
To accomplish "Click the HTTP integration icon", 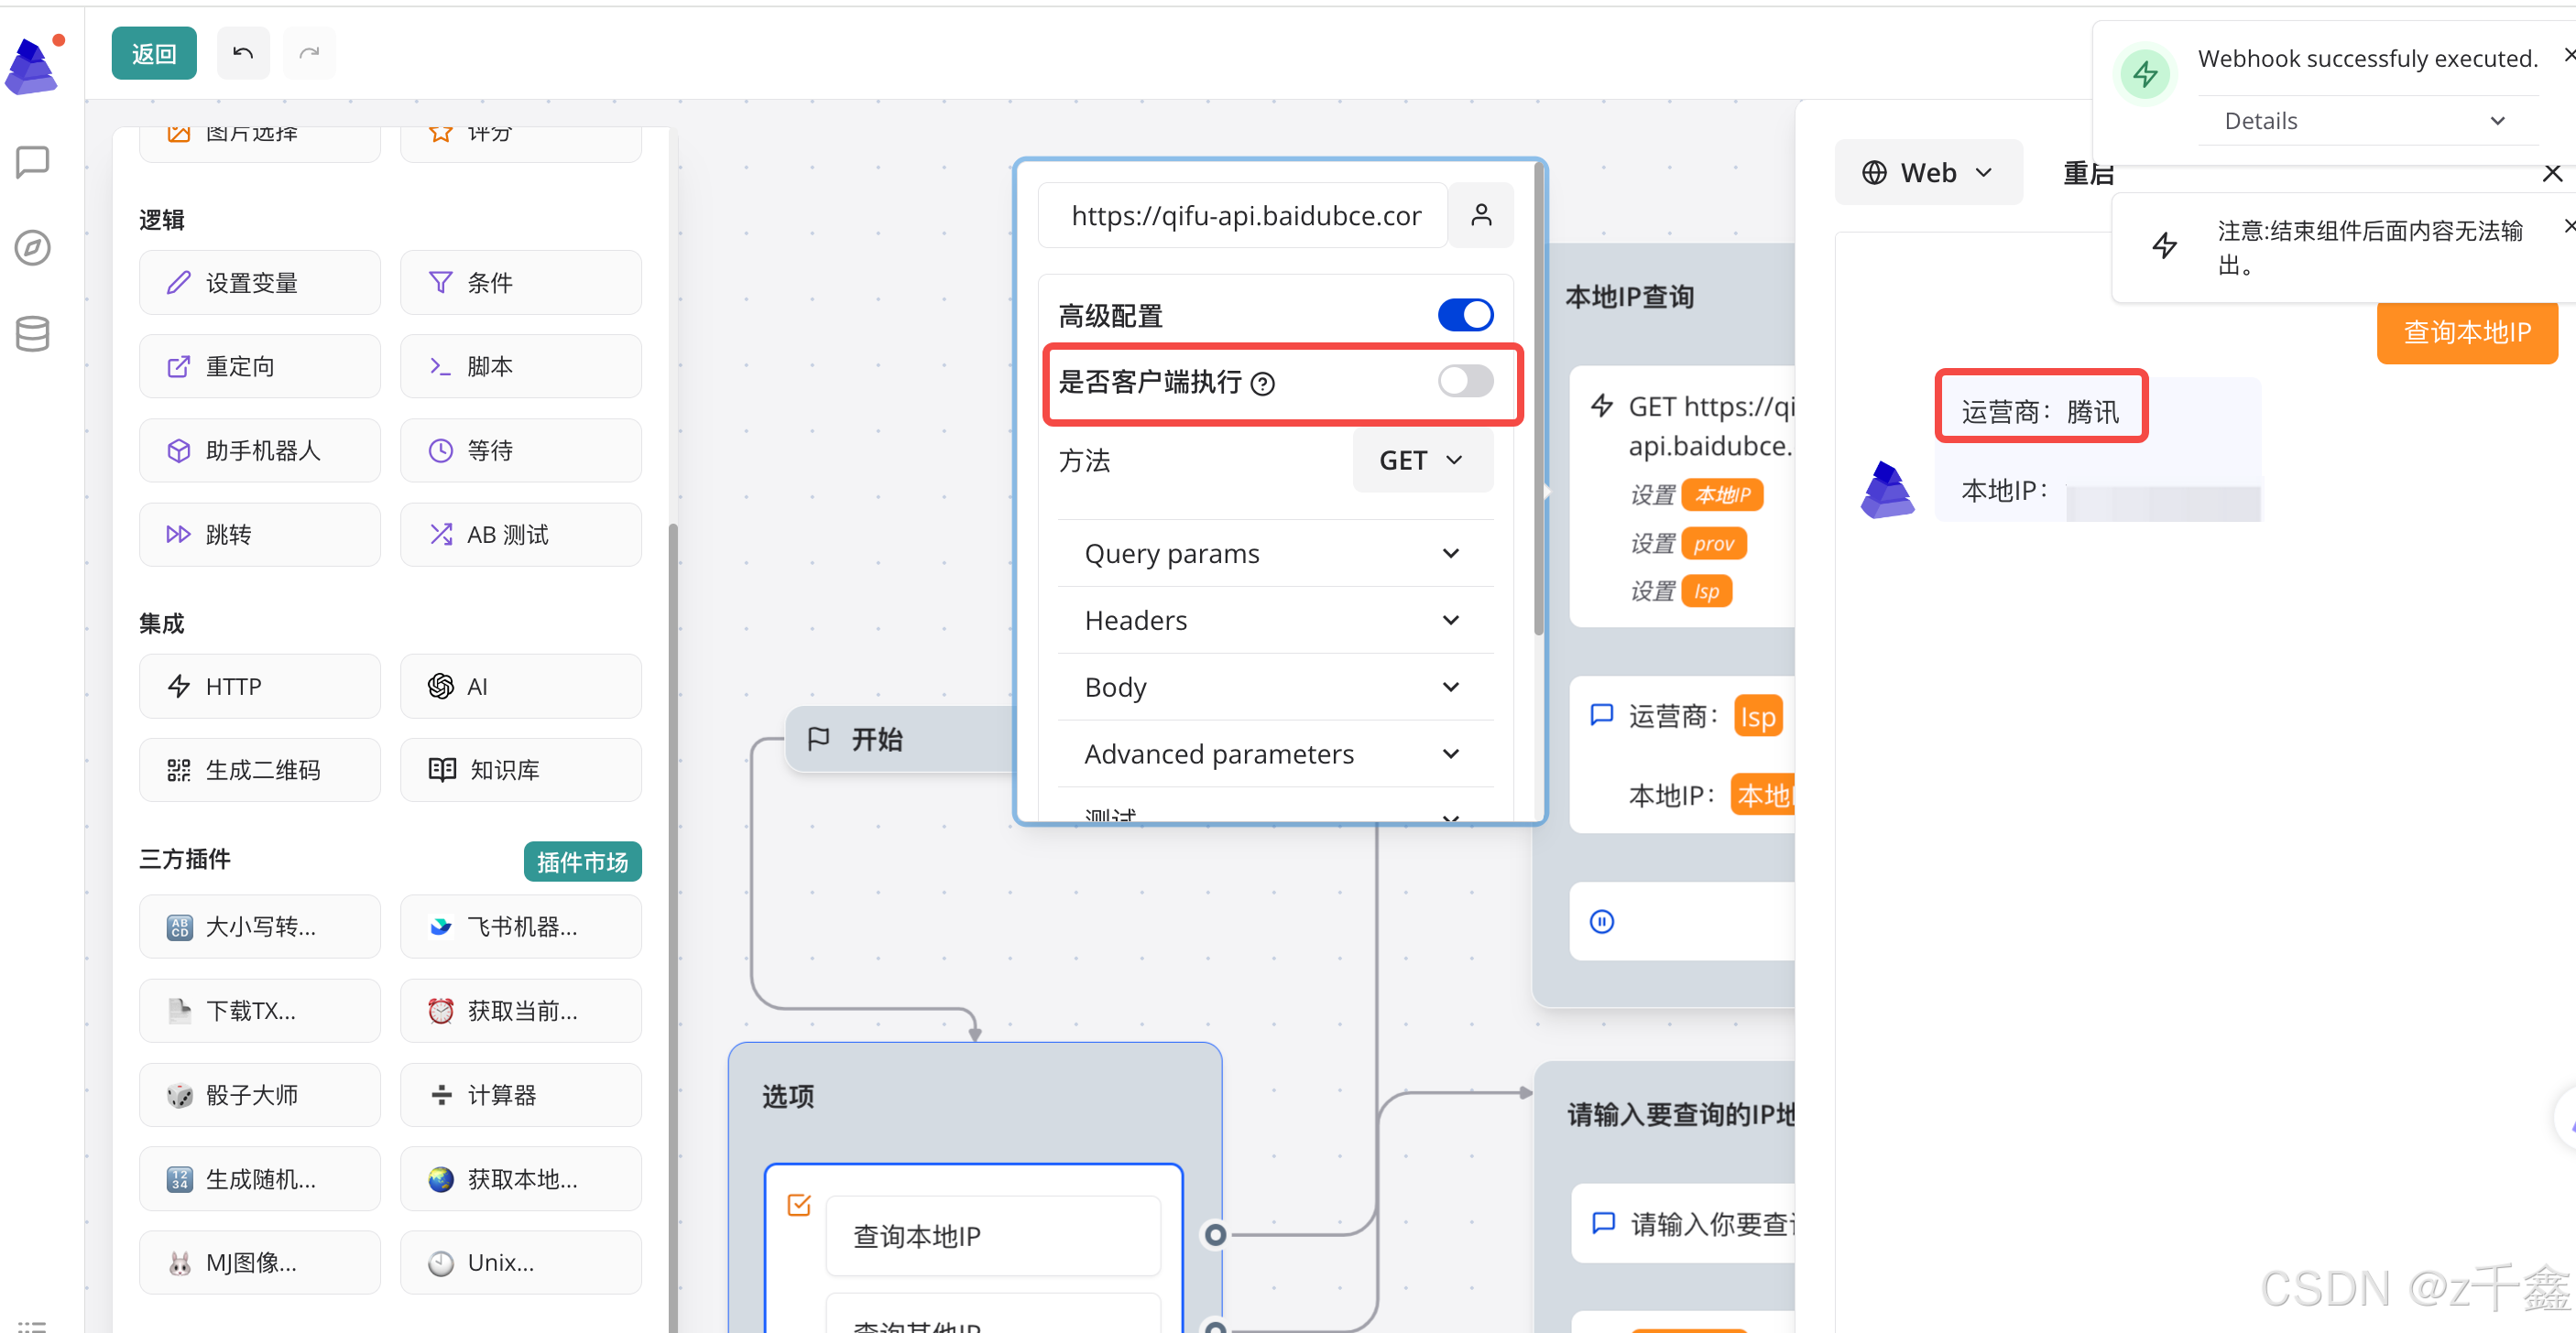I will coord(180,685).
